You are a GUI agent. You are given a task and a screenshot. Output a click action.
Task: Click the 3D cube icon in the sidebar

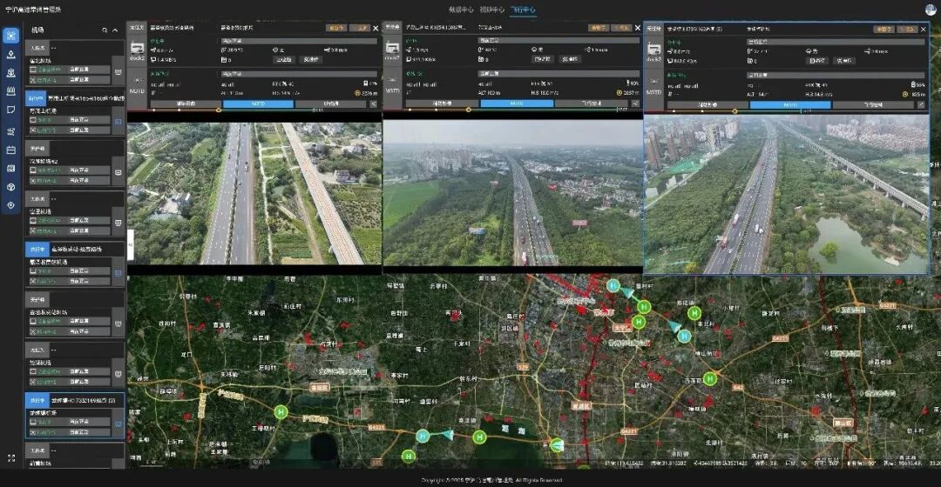coord(10,187)
